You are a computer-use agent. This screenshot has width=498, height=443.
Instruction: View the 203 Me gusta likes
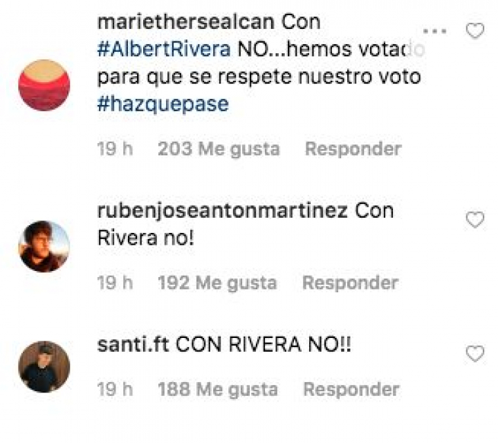coord(219,149)
